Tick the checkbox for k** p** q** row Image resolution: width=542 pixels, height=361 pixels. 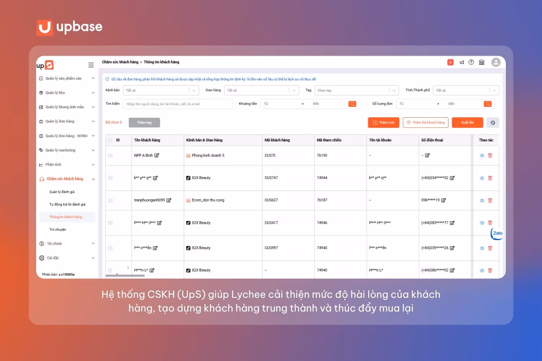(110, 178)
